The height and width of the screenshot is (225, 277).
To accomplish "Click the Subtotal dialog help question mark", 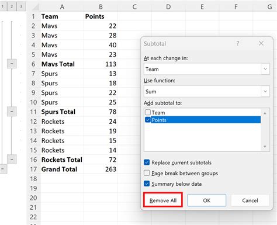I will tap(238, 43).
